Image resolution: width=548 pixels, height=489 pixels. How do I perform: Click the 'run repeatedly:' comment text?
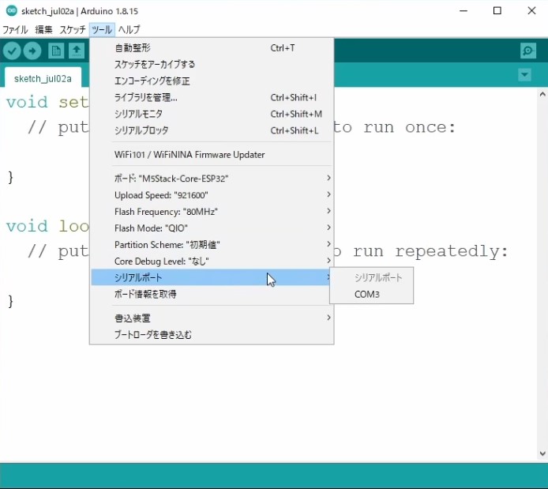[x=430, y=251]
